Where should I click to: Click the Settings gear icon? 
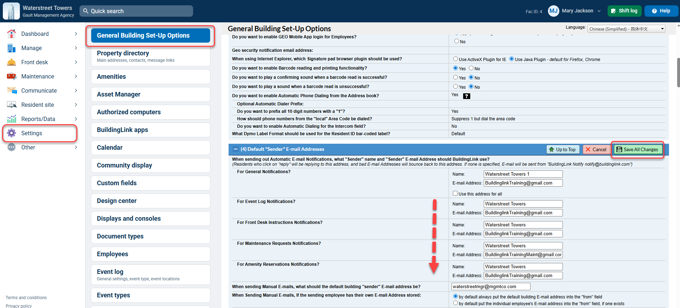(x=12, y=133)
